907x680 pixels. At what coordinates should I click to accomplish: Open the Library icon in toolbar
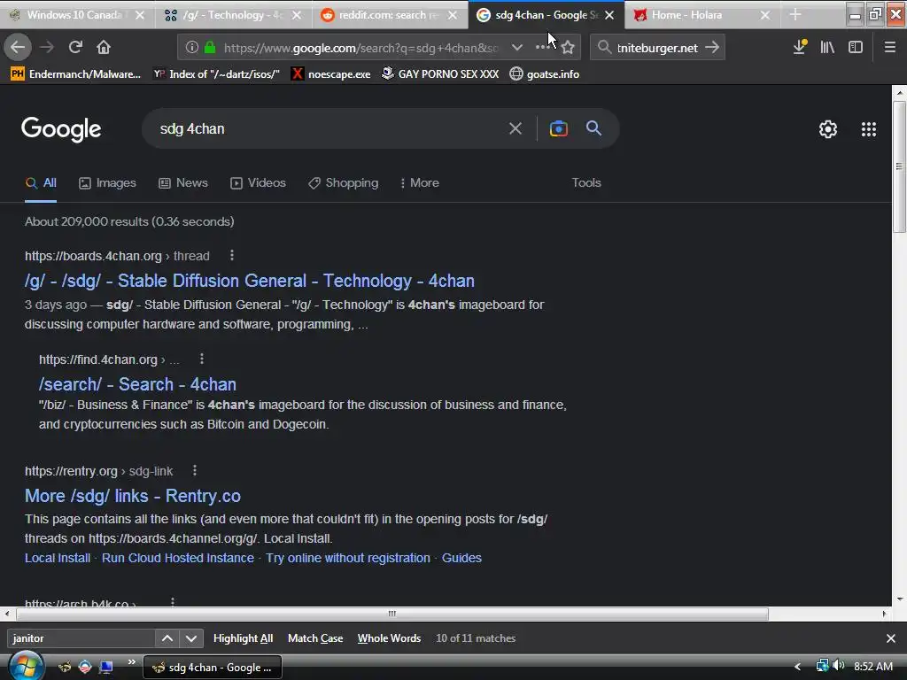tap(827, 47)
